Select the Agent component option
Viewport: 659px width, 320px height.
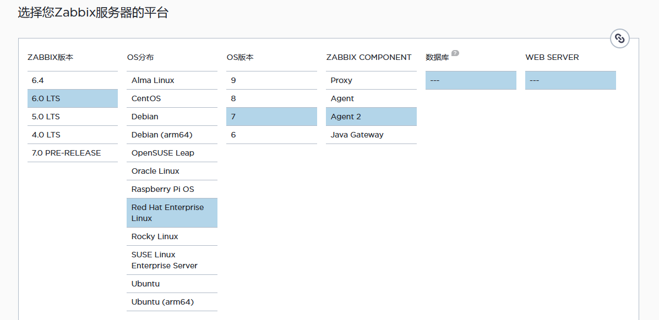pos(371,98)
